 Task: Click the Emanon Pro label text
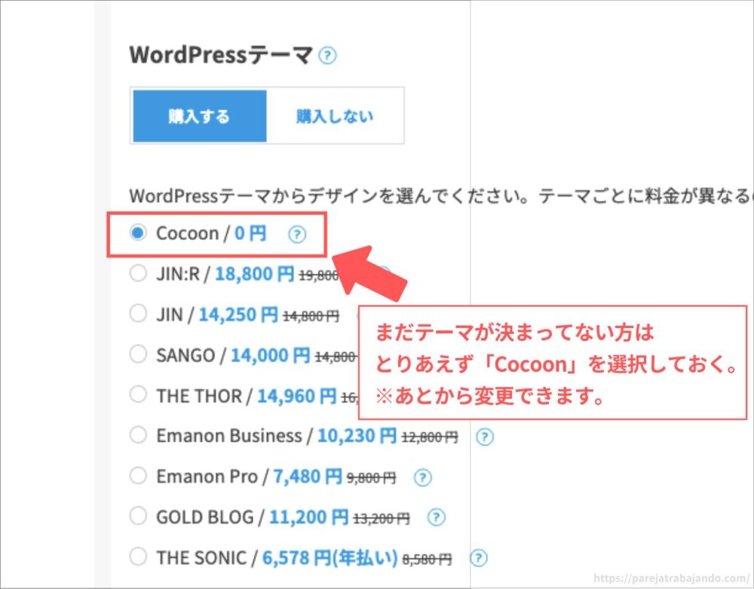(207, 477)
